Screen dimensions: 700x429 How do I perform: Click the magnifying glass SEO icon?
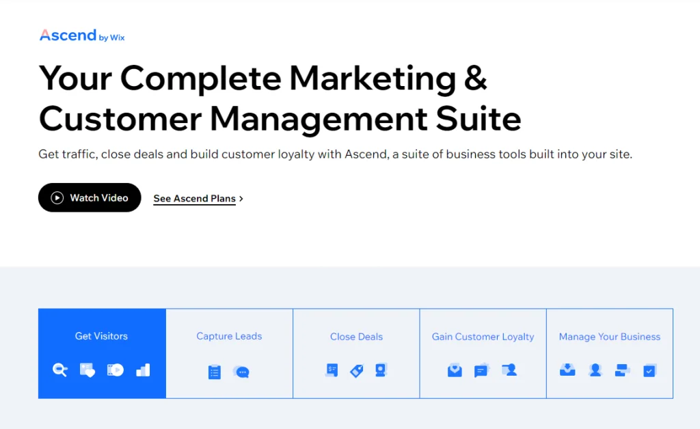tap(60, 370)
